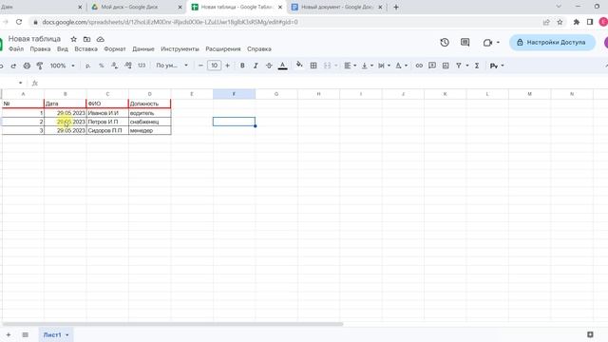Print the spreadsheet with printer icon
608x342 pixels.
pyautogui.click(x=27, y=66)
